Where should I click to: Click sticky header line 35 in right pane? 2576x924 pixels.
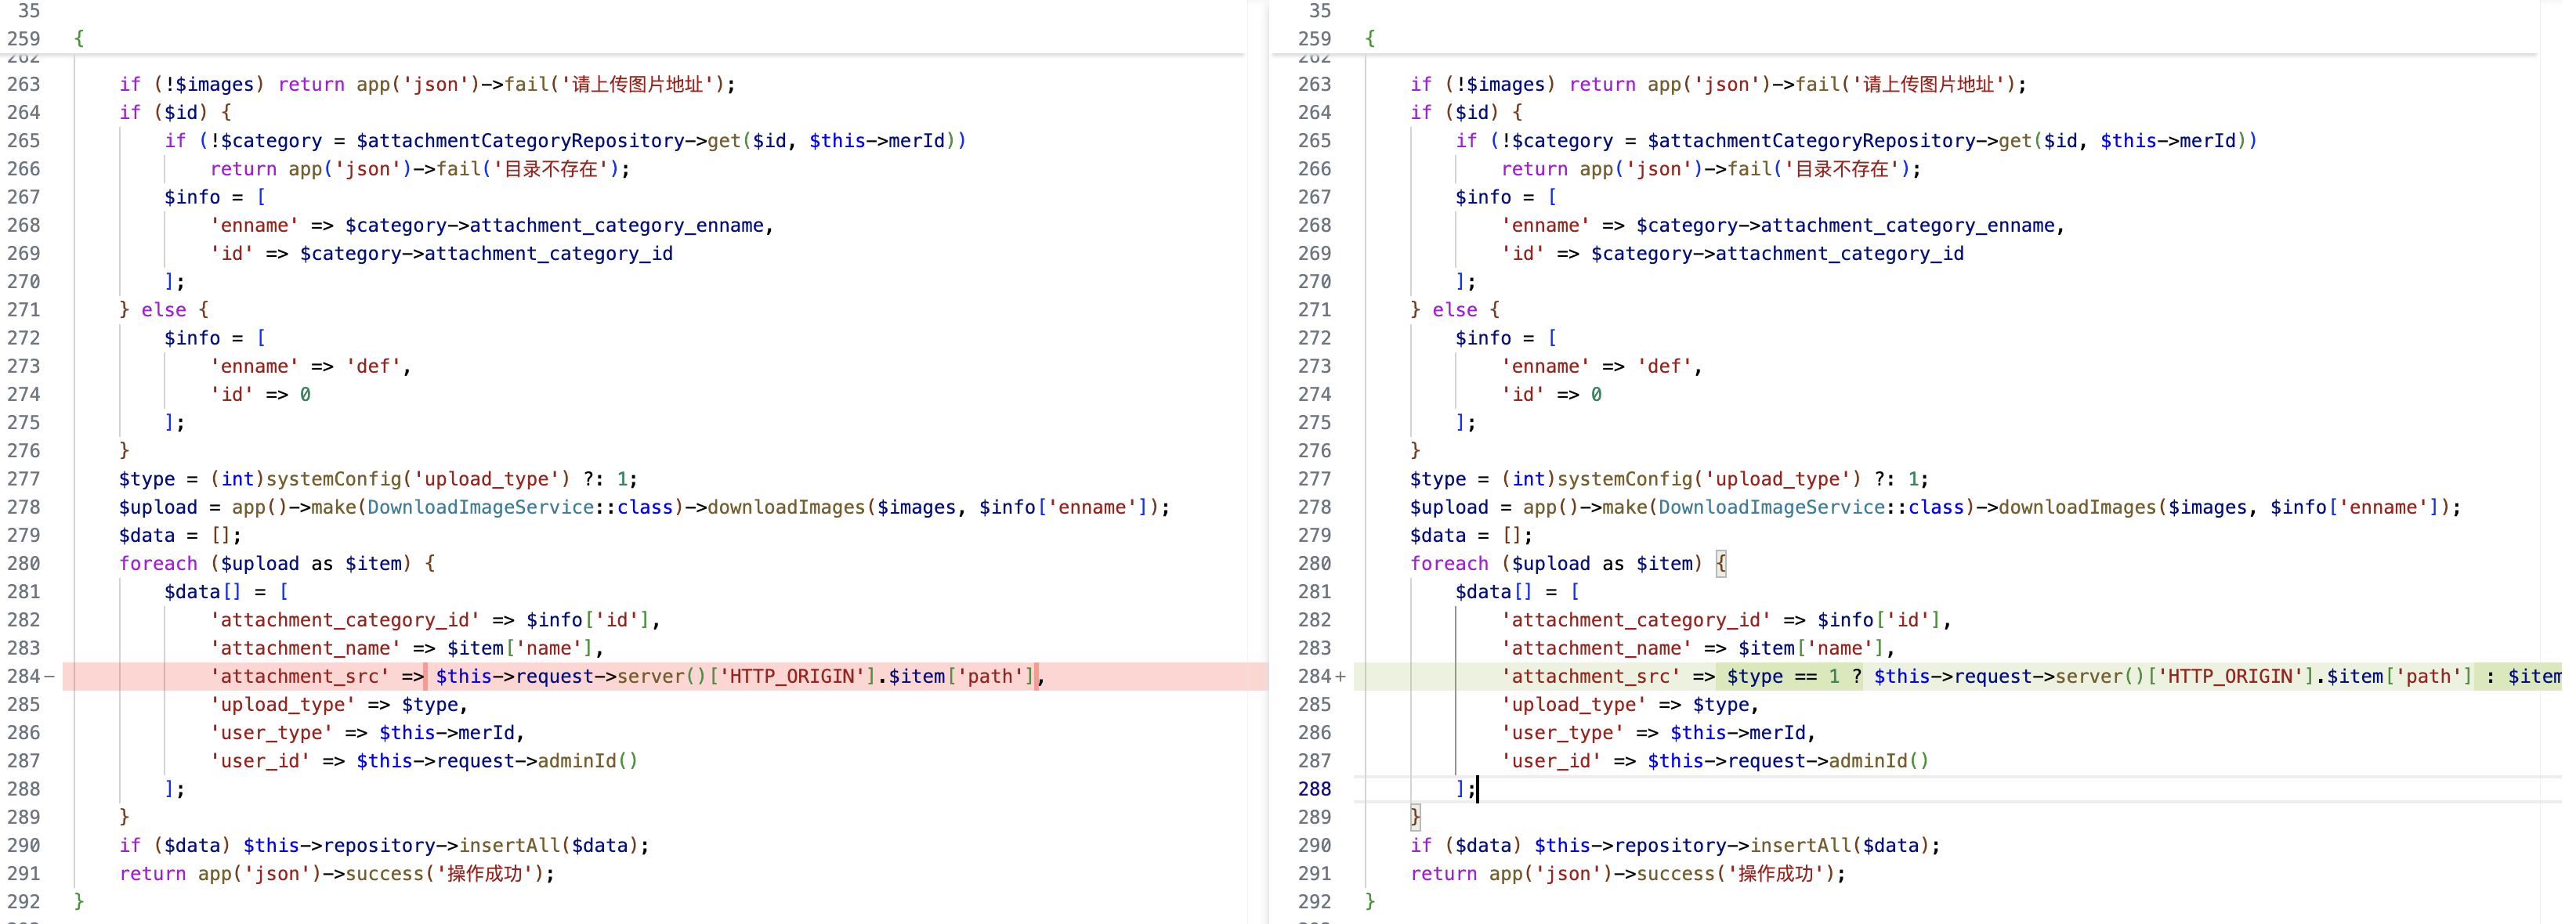(1319, 10)
